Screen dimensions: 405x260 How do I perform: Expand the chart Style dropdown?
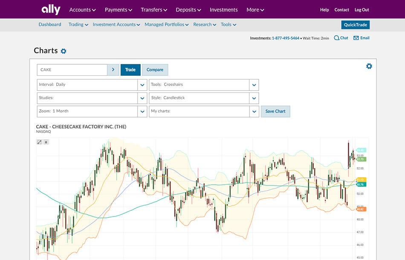point(254,98)
